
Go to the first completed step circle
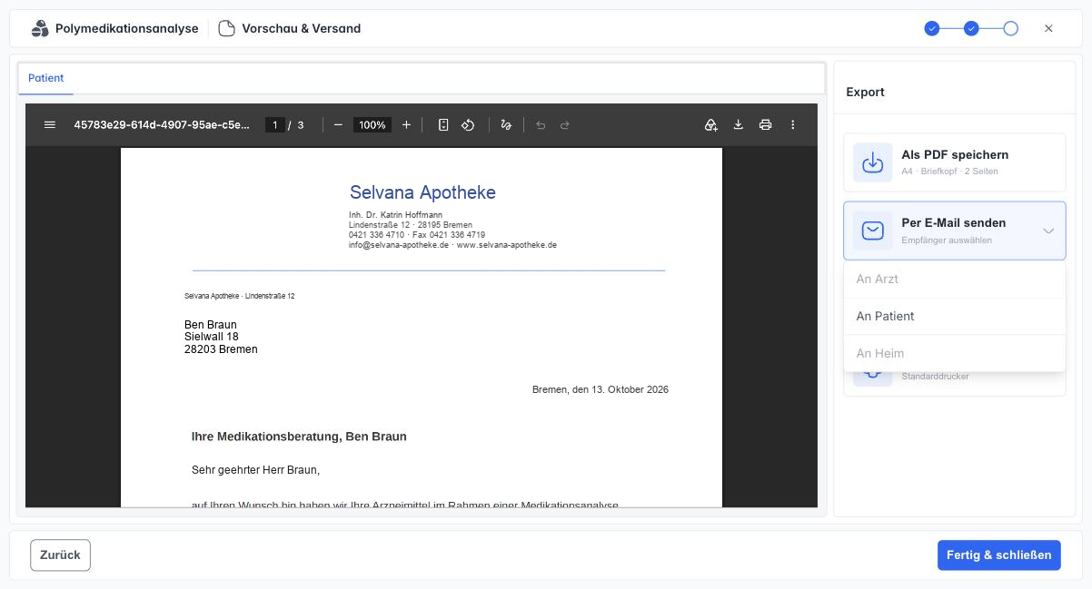pos(931,29)
